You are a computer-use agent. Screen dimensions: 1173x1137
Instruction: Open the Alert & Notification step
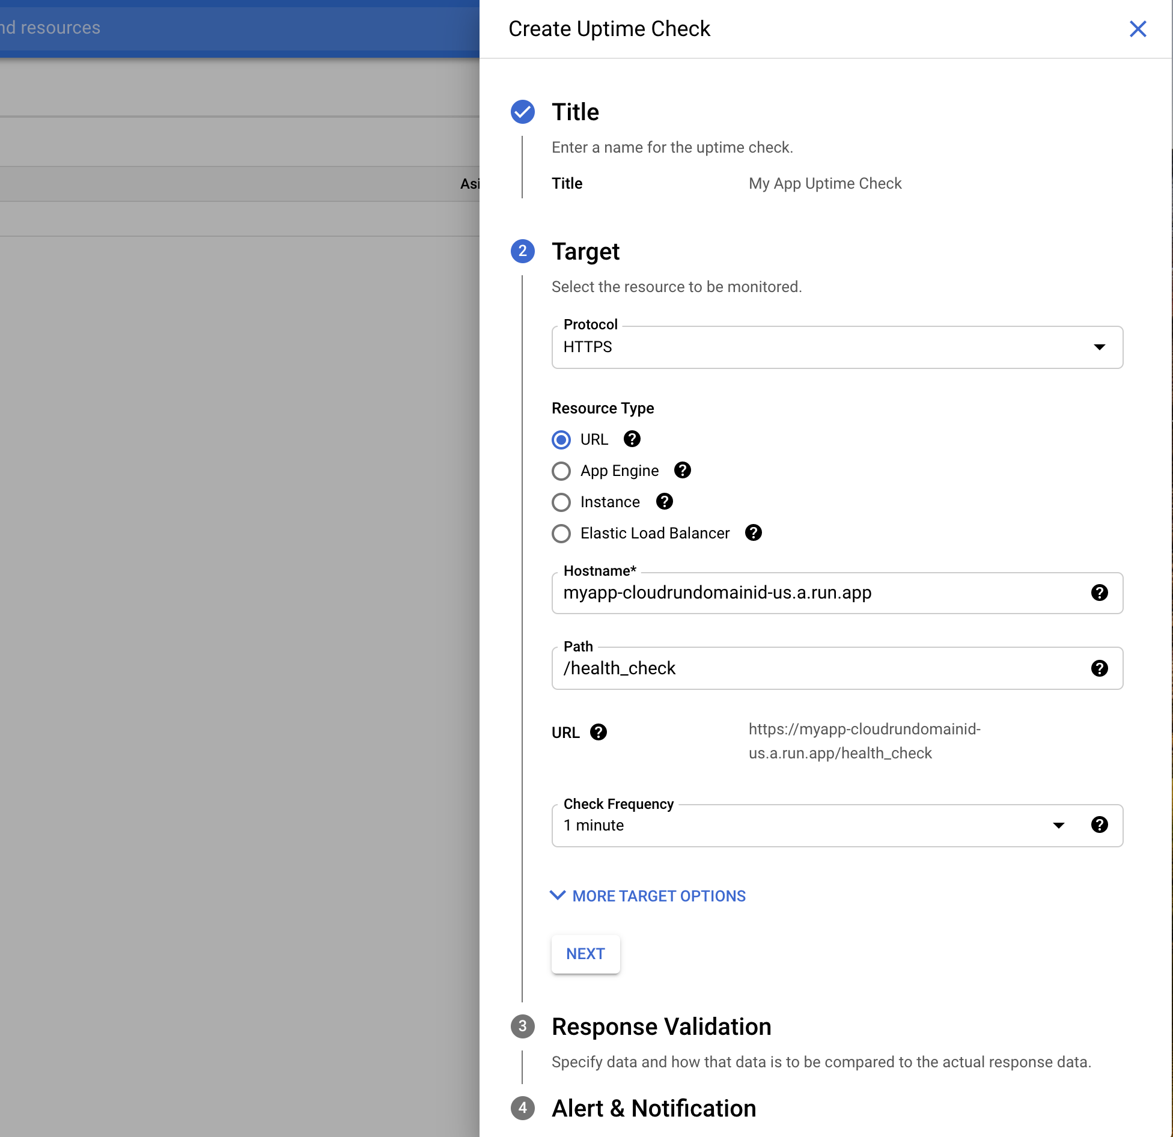[x=653, y=1109]
